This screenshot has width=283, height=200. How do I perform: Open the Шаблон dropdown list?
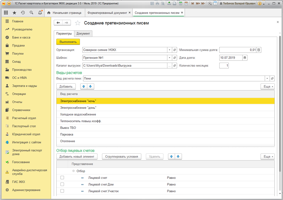pos(169,58)
